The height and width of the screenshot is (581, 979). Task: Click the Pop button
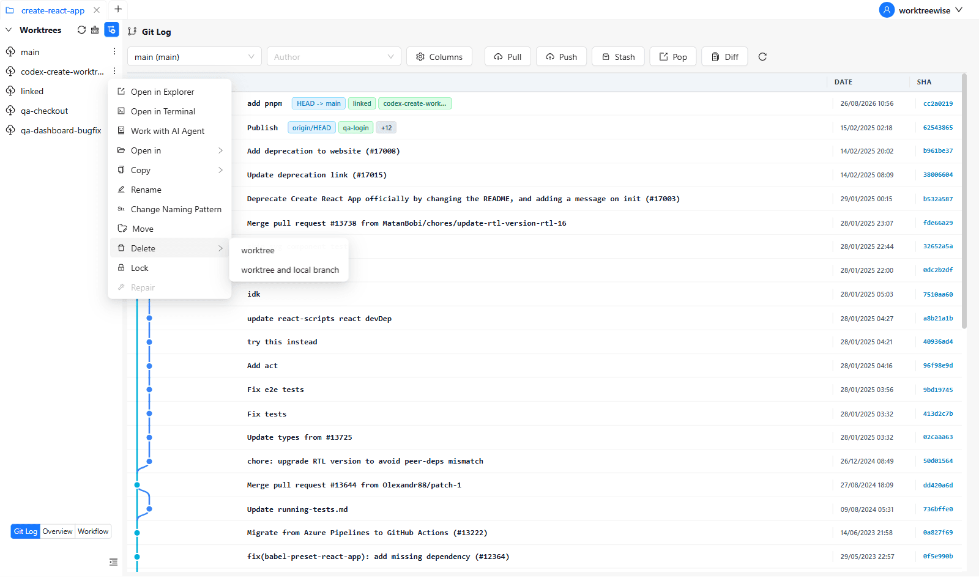point(673,57)
